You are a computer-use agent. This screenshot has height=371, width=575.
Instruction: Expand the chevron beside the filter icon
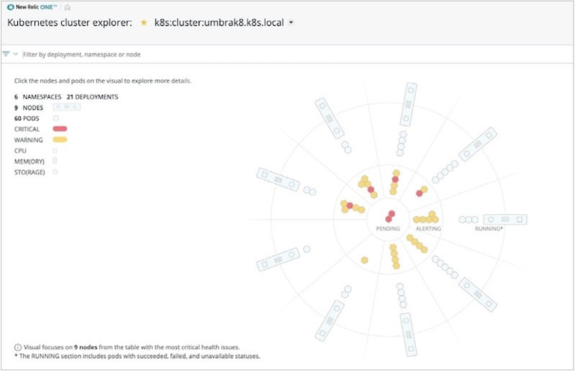point(16,54)
